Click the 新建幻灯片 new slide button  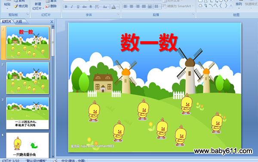[x=38, y=6]
